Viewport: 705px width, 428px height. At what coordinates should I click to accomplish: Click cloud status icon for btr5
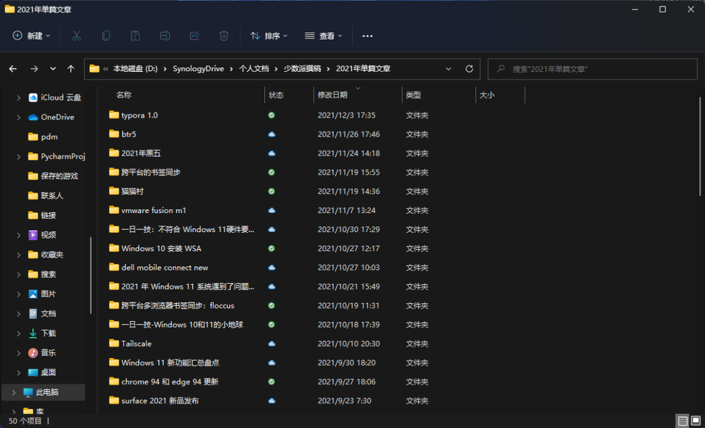[272, 134]
